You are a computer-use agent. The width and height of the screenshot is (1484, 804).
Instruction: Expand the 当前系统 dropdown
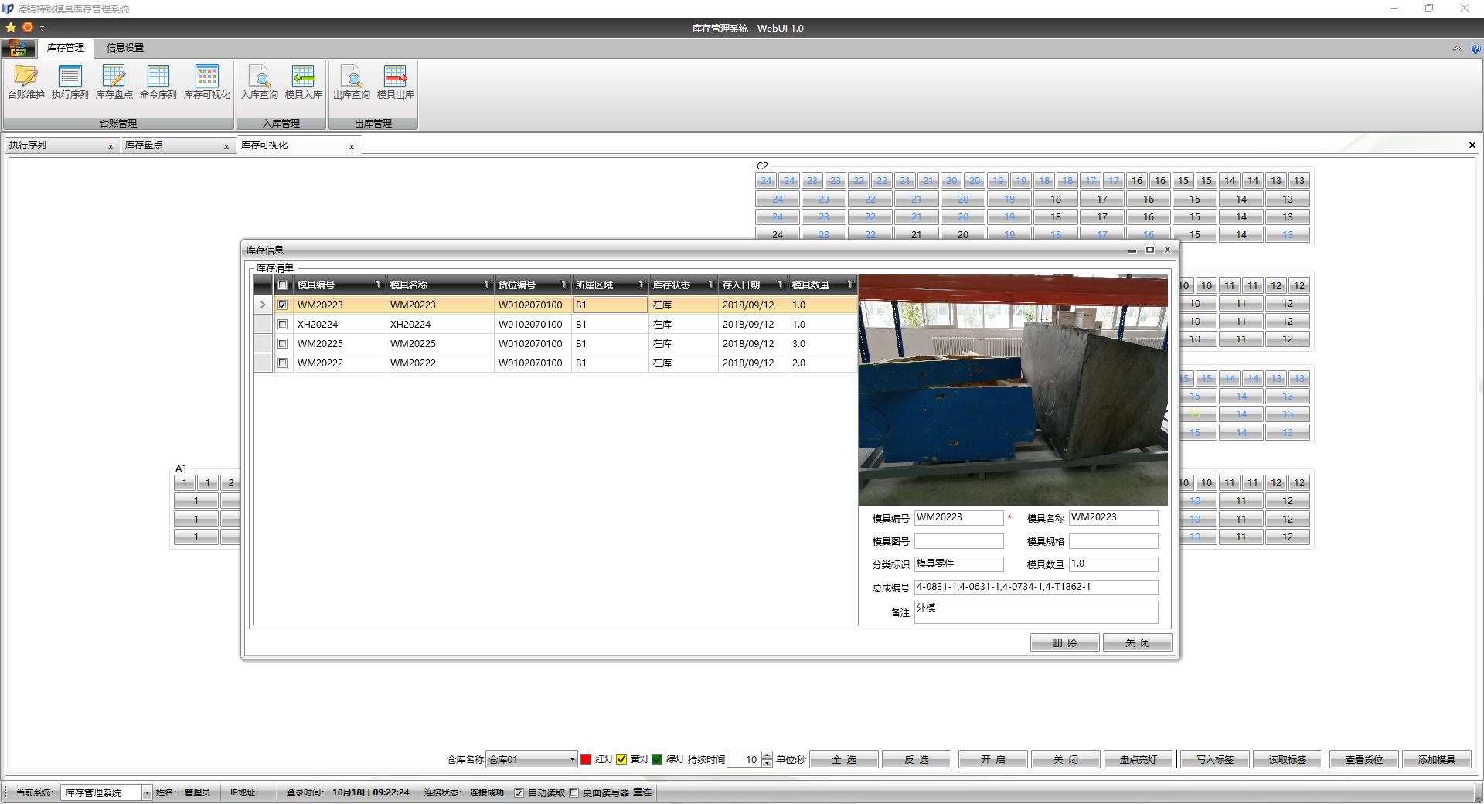[x=146, y=793]
